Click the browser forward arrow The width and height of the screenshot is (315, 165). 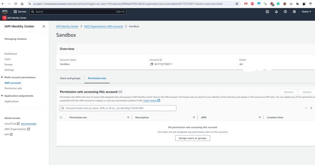click(x=9, y=4)
